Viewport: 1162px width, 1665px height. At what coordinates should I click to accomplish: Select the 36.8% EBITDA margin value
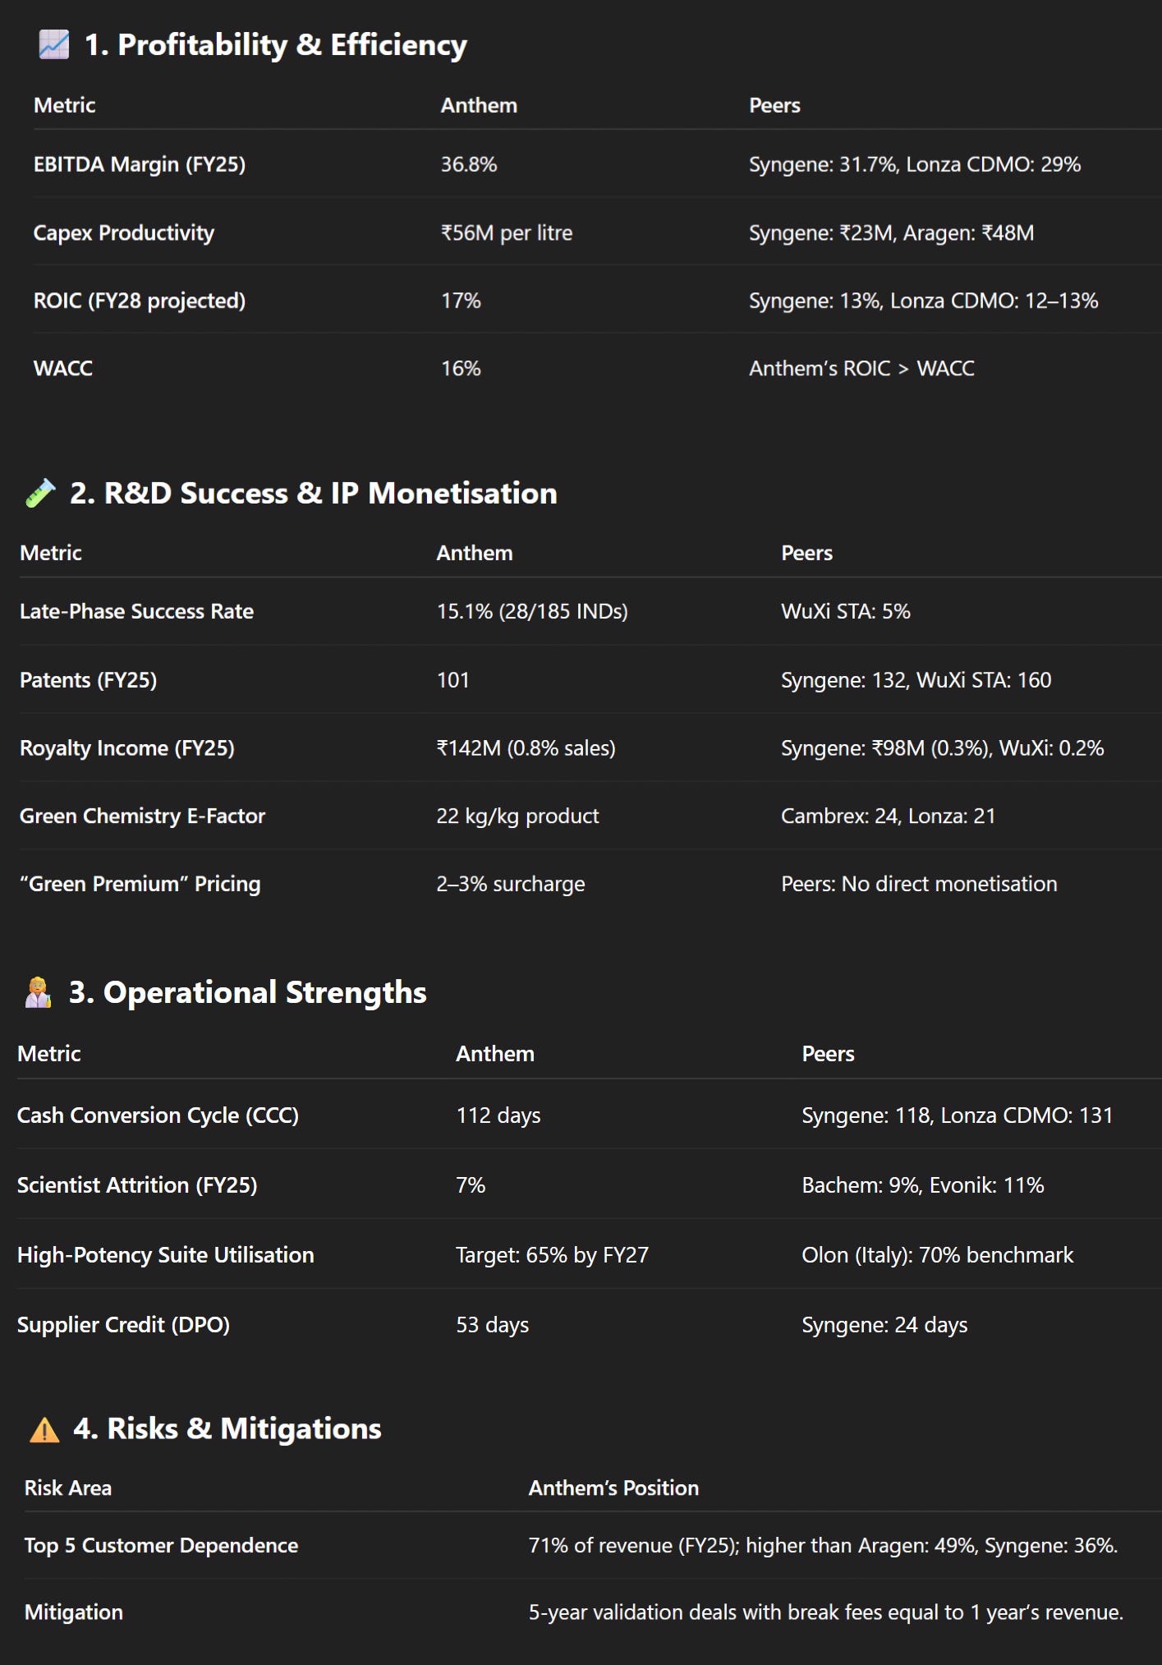pyautogui.click(x=469, y=164)
